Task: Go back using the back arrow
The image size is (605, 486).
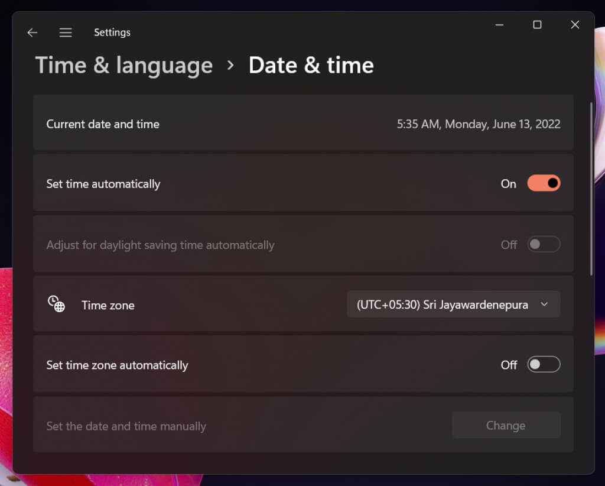Action: 32,33
